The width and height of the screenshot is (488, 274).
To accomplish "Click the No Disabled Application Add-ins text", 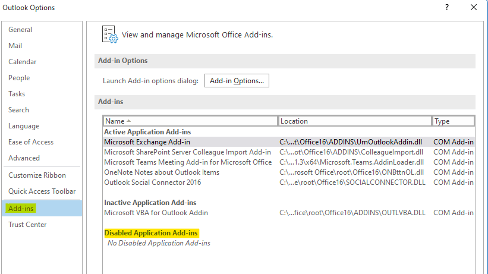I will tap(159, 243).
